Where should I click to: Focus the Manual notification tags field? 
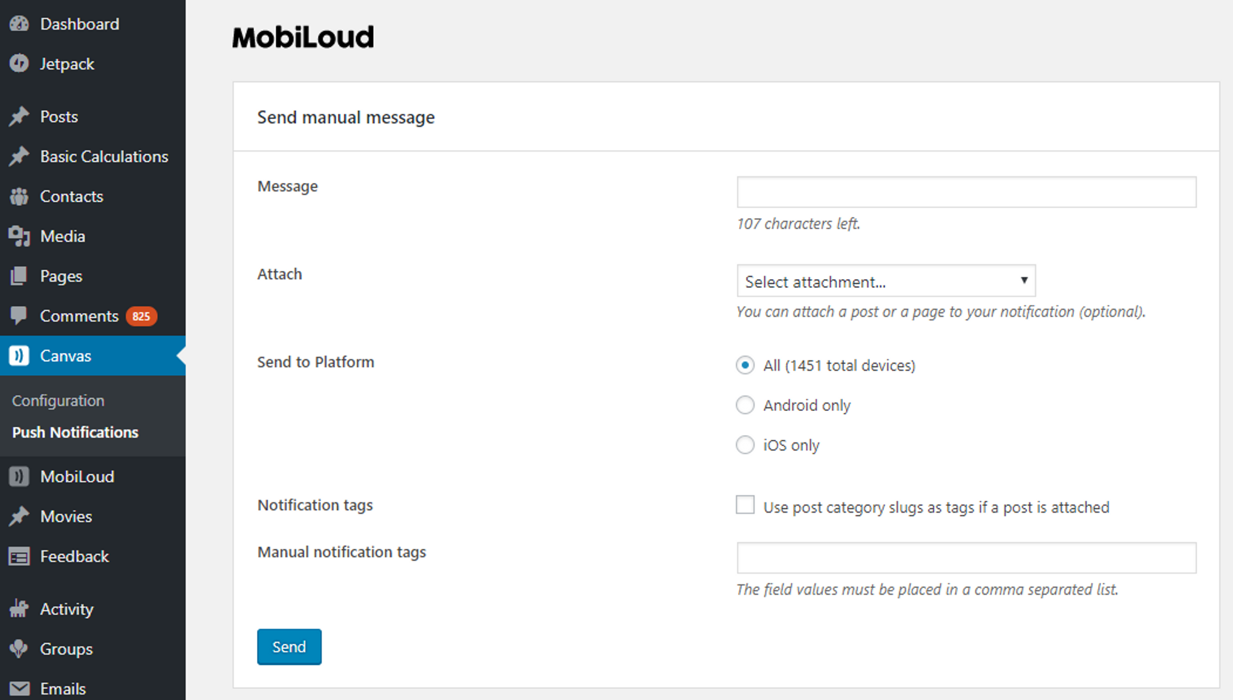click(967, 558)
